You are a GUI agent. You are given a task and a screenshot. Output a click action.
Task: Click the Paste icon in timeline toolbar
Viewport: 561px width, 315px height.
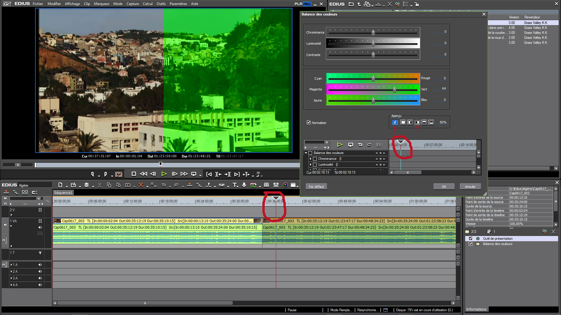click(x=118, y=185)
